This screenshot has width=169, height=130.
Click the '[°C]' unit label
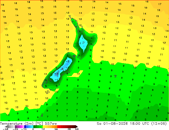tap(39, 124)
